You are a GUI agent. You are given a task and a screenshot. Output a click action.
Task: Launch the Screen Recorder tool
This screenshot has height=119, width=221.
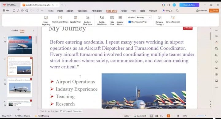point(173,19)
